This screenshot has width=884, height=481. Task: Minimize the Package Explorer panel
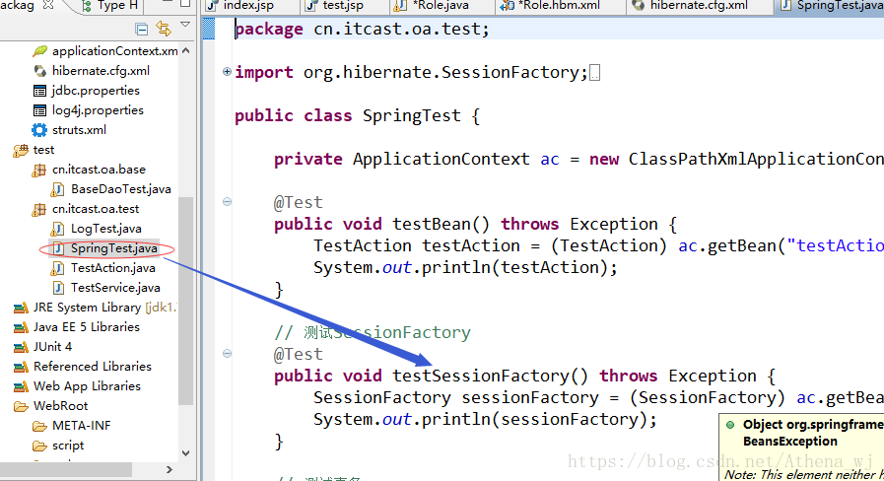168,3
